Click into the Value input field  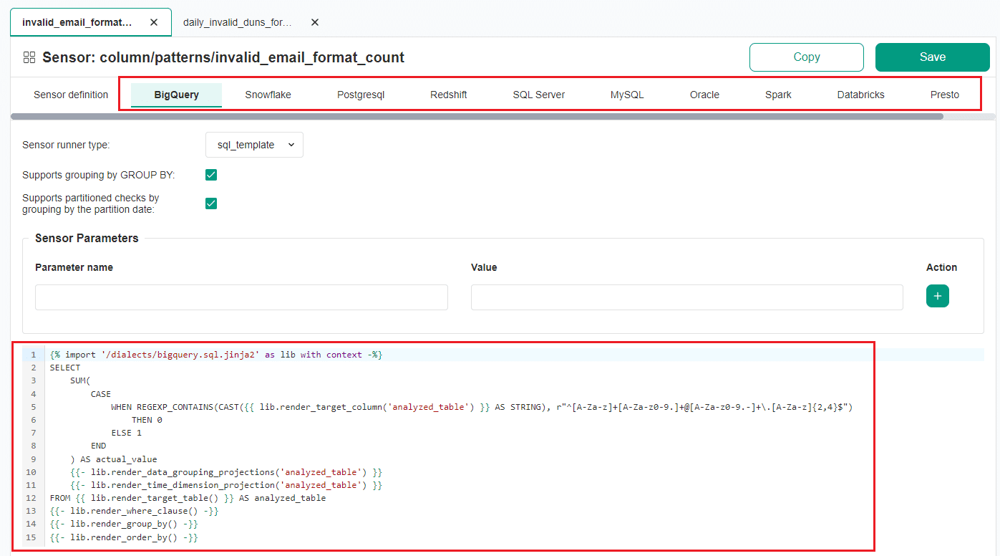(x=686, y=297)
